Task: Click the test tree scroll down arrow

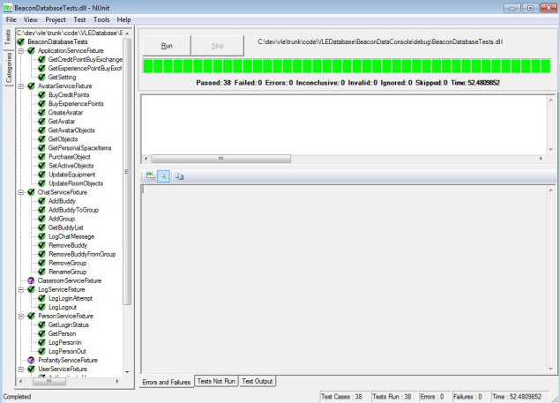Action: pos(127,372)
